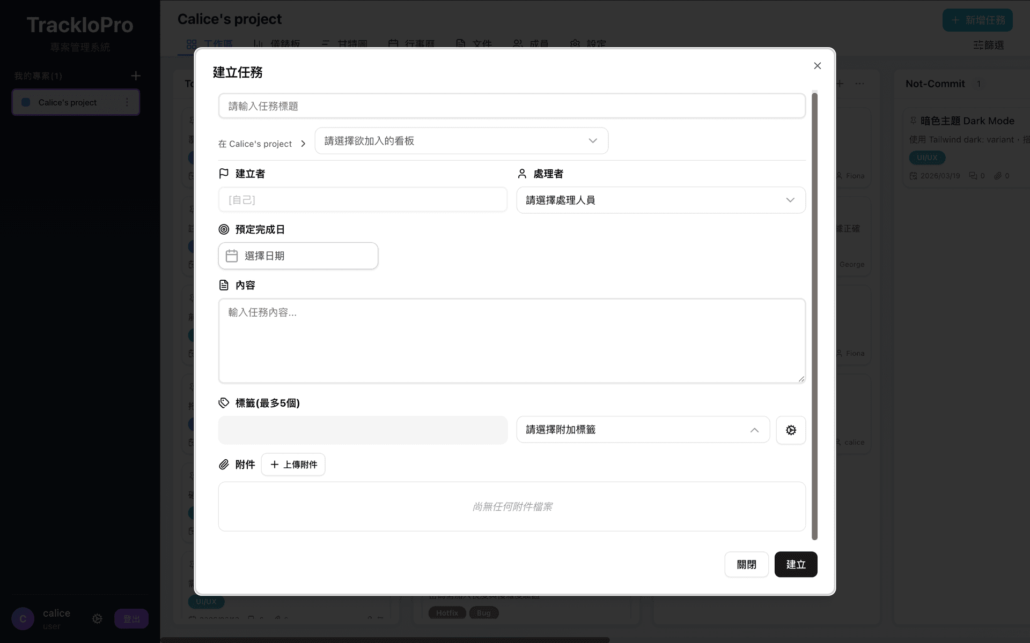Collapse the 請選擇附加標籤 tag dropdown
Screen dimensions: 1030x643
643,430
